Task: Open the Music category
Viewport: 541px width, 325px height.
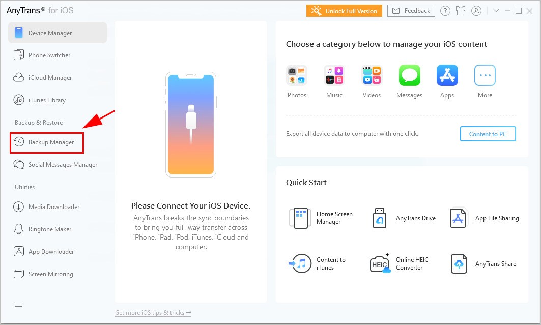Action: (x=334, y=75)
